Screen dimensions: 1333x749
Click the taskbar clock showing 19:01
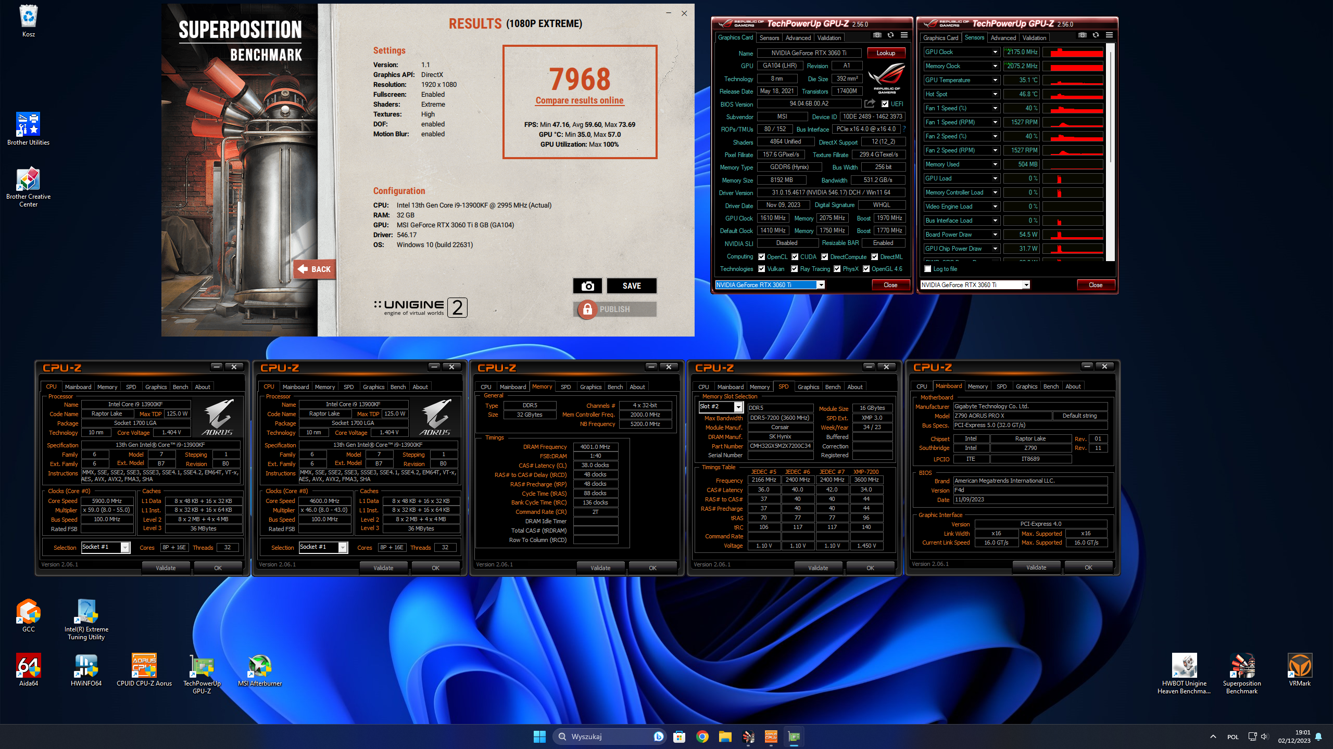coord(1294,737)
